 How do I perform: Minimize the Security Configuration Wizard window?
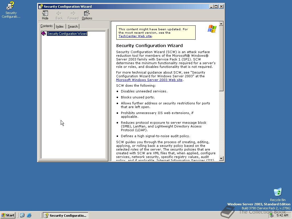(x=211, y=7)
